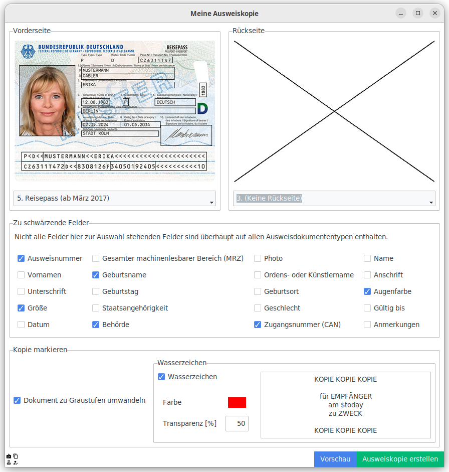Uncheck Dokument zu Graustufen umwandeln
Image resolution: width=449 pixels, height=472 pixels.
point(17,400)
